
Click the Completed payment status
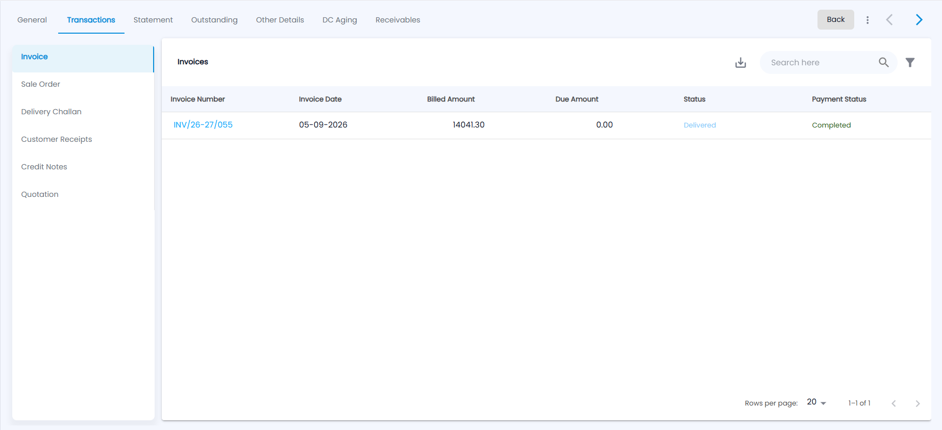point(831,125)
